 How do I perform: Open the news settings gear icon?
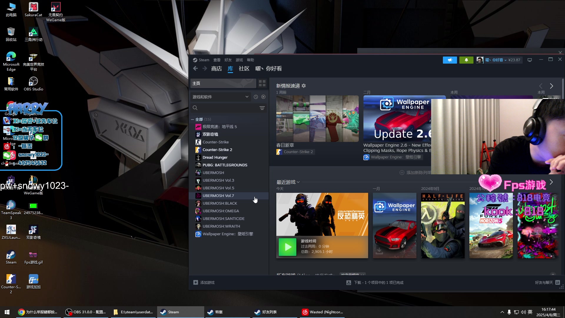304,86
